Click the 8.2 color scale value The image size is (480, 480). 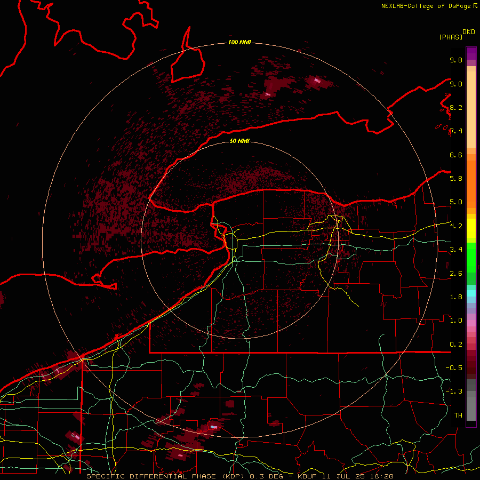[456, 107]
